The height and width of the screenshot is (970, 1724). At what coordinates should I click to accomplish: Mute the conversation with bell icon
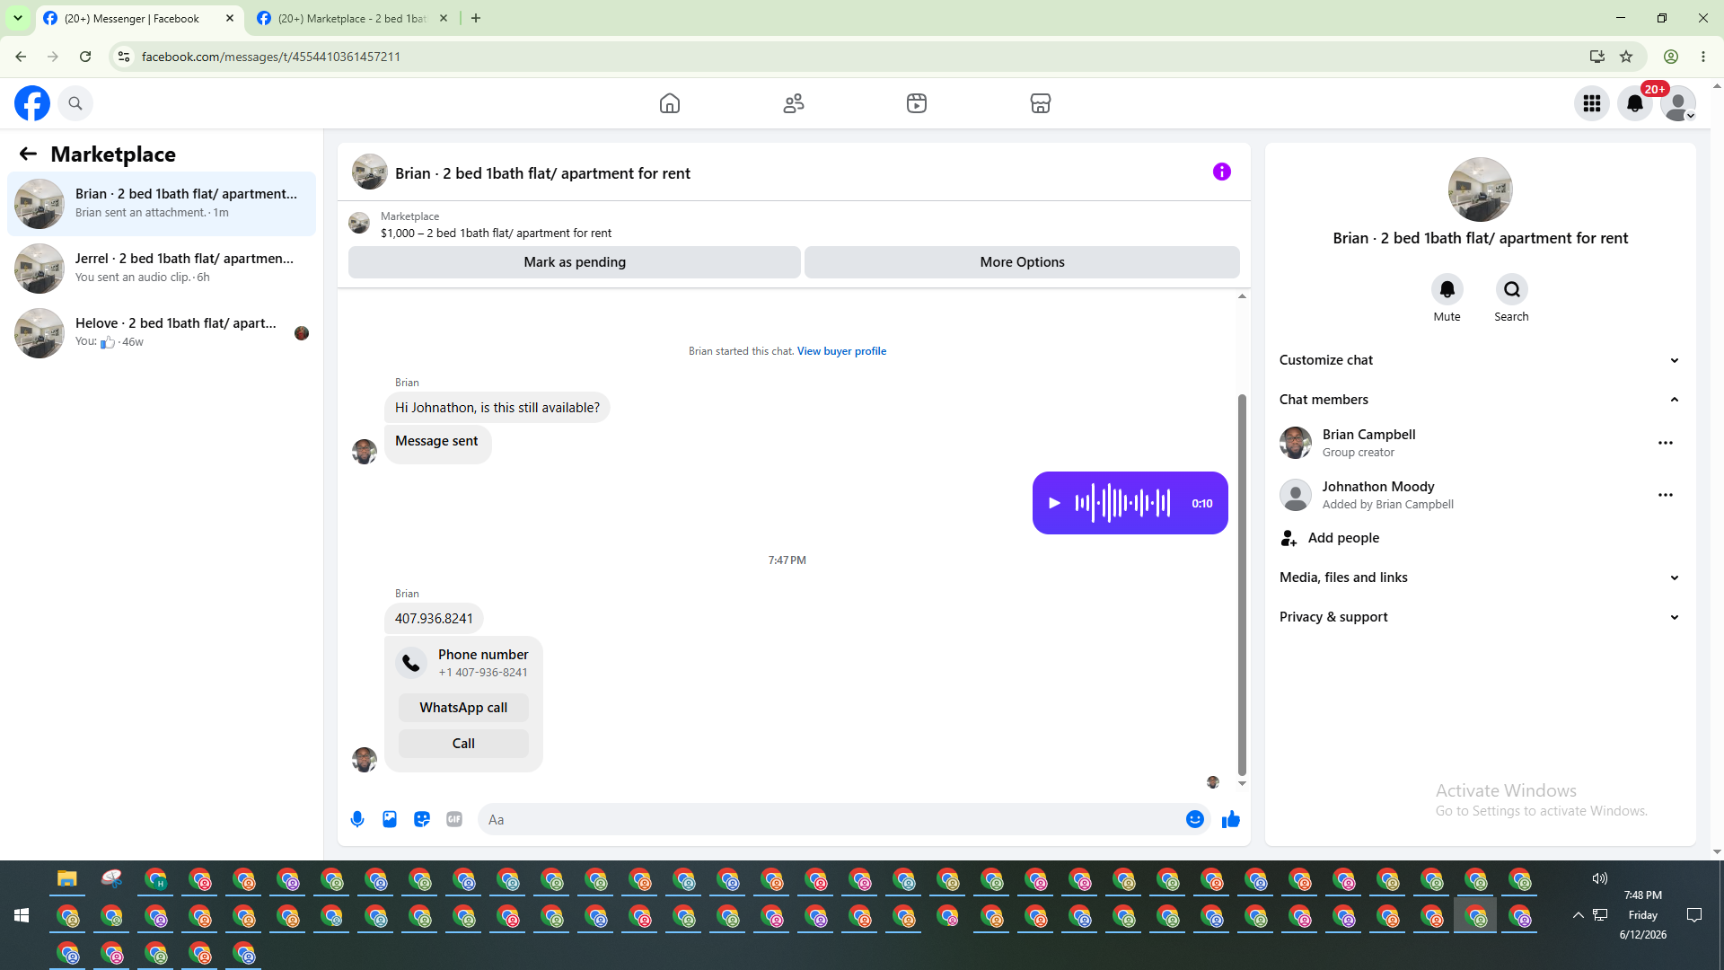click(1447, 289)
